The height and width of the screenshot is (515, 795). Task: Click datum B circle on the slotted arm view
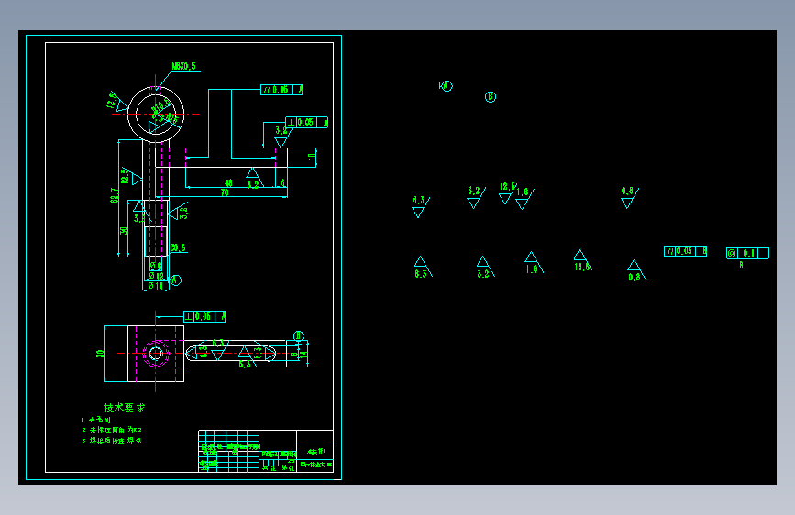pyautogui.click(x=299, y=335)
